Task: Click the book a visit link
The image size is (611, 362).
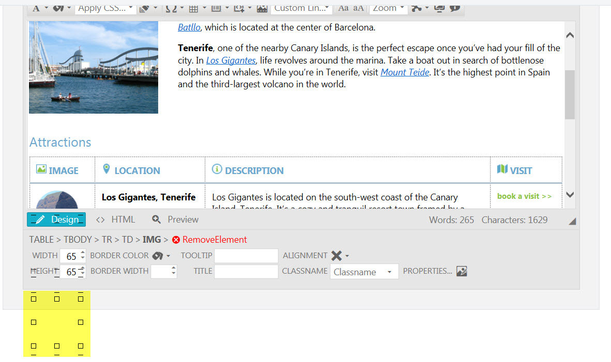Action: [x=525, y=196]
